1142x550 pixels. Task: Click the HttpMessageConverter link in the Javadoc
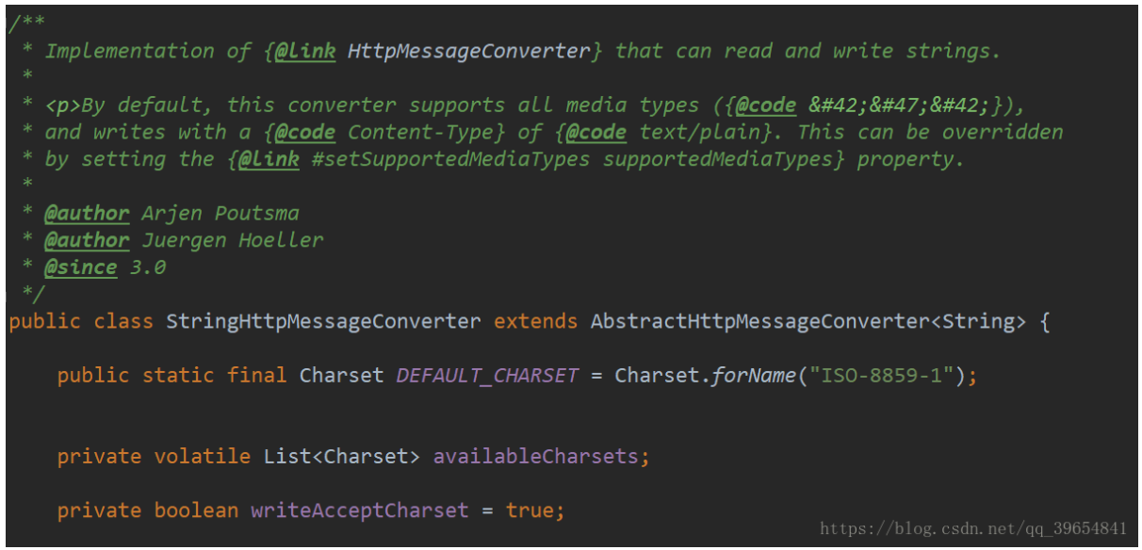[x=468, y=51]
